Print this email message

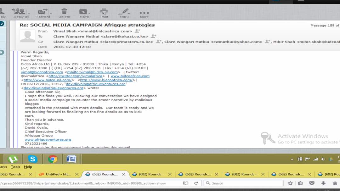104,13
